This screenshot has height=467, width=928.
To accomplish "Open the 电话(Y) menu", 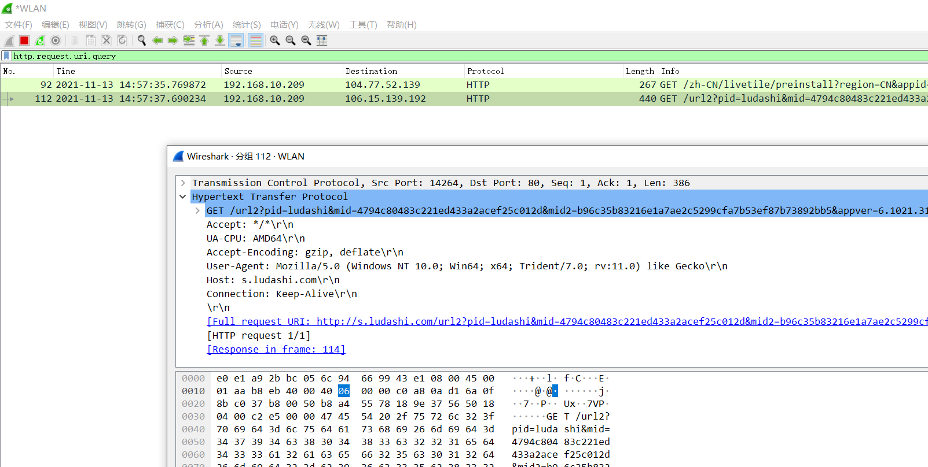I will (284, 25).
